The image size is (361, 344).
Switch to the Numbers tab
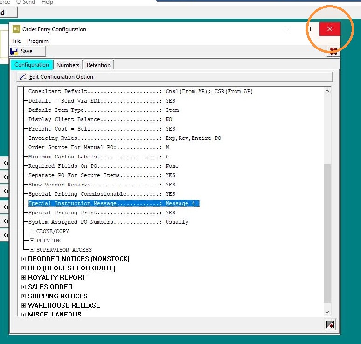[x=68, y=65]
